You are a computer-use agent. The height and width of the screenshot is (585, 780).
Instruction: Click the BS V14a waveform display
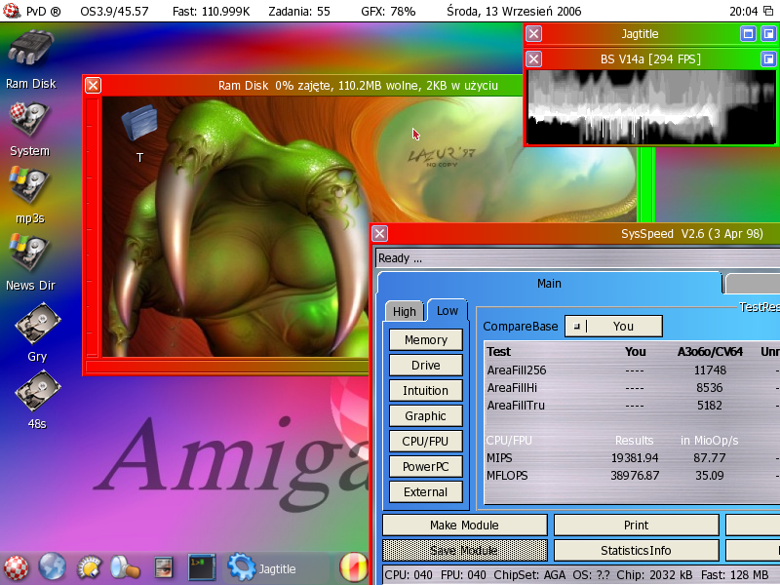pyautogui.click(x=651, y=107)
